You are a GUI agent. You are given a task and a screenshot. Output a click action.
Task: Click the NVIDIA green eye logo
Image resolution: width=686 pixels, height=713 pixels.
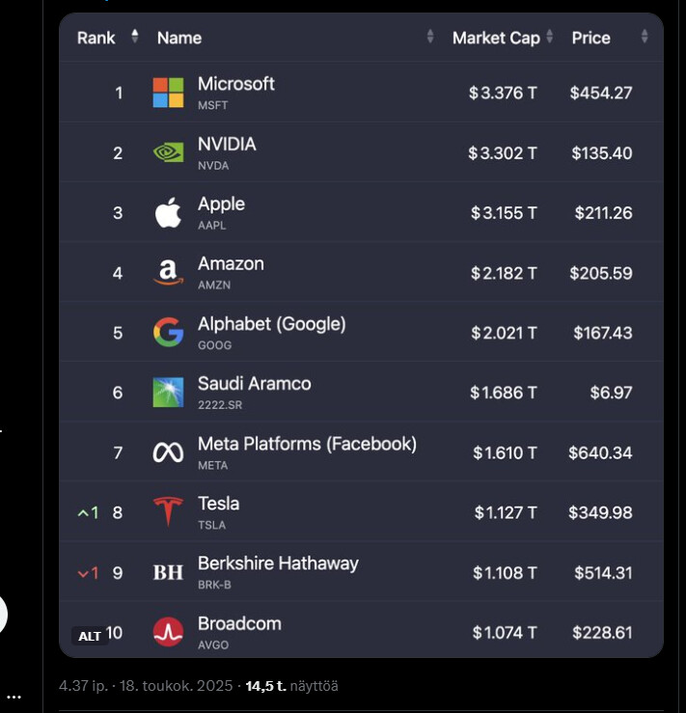(168, 152)
